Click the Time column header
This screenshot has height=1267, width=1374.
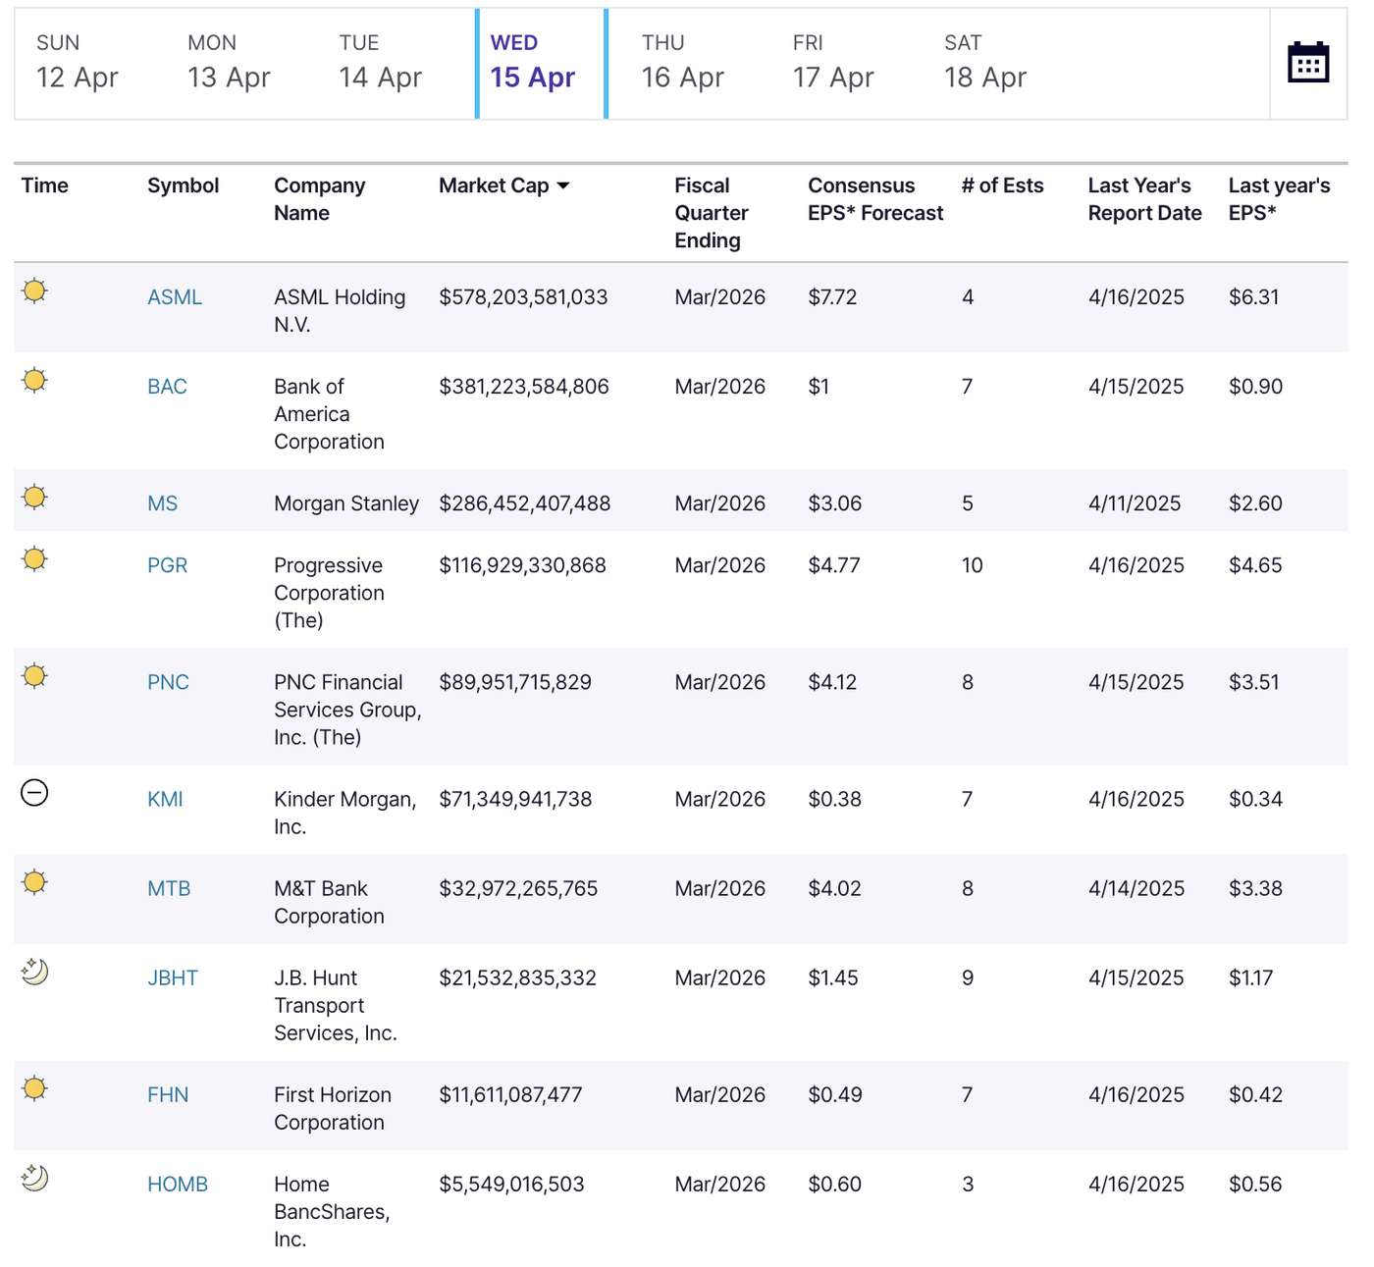45,185
